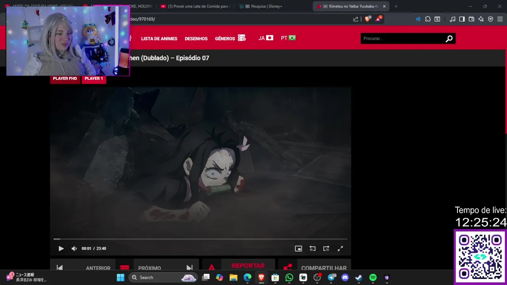
Task: Open the Windows Start menu
Action: click(x=121, y=277)
